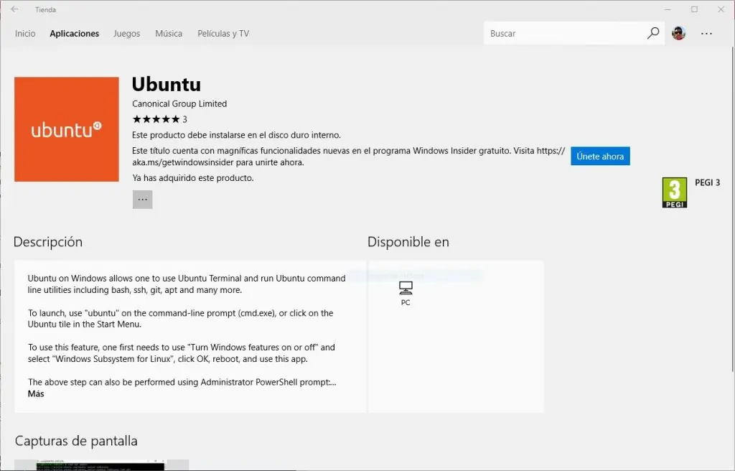Click the Ubuntu orange app logo
Image resolution: width=735 pixels, height=471 pixels.
tap(67, 129)
